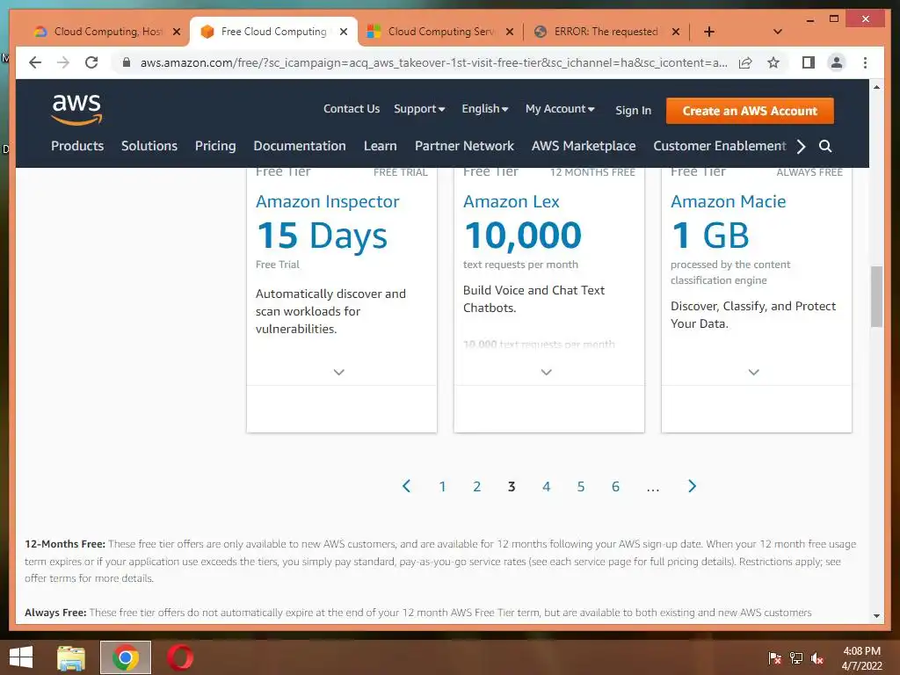Image resolution: width=900 pixels, height=675 pixels.
Task: Click the page vertical scrollbar thumb
Action: click(x=876, y=296)
